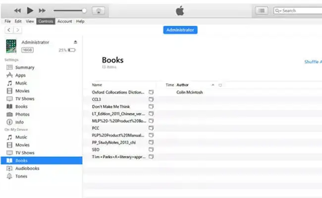Viewport: 322px width, 198px height.
Task: Select the PP_StudyNotes_2013_chi book
Action: (114, 143)
